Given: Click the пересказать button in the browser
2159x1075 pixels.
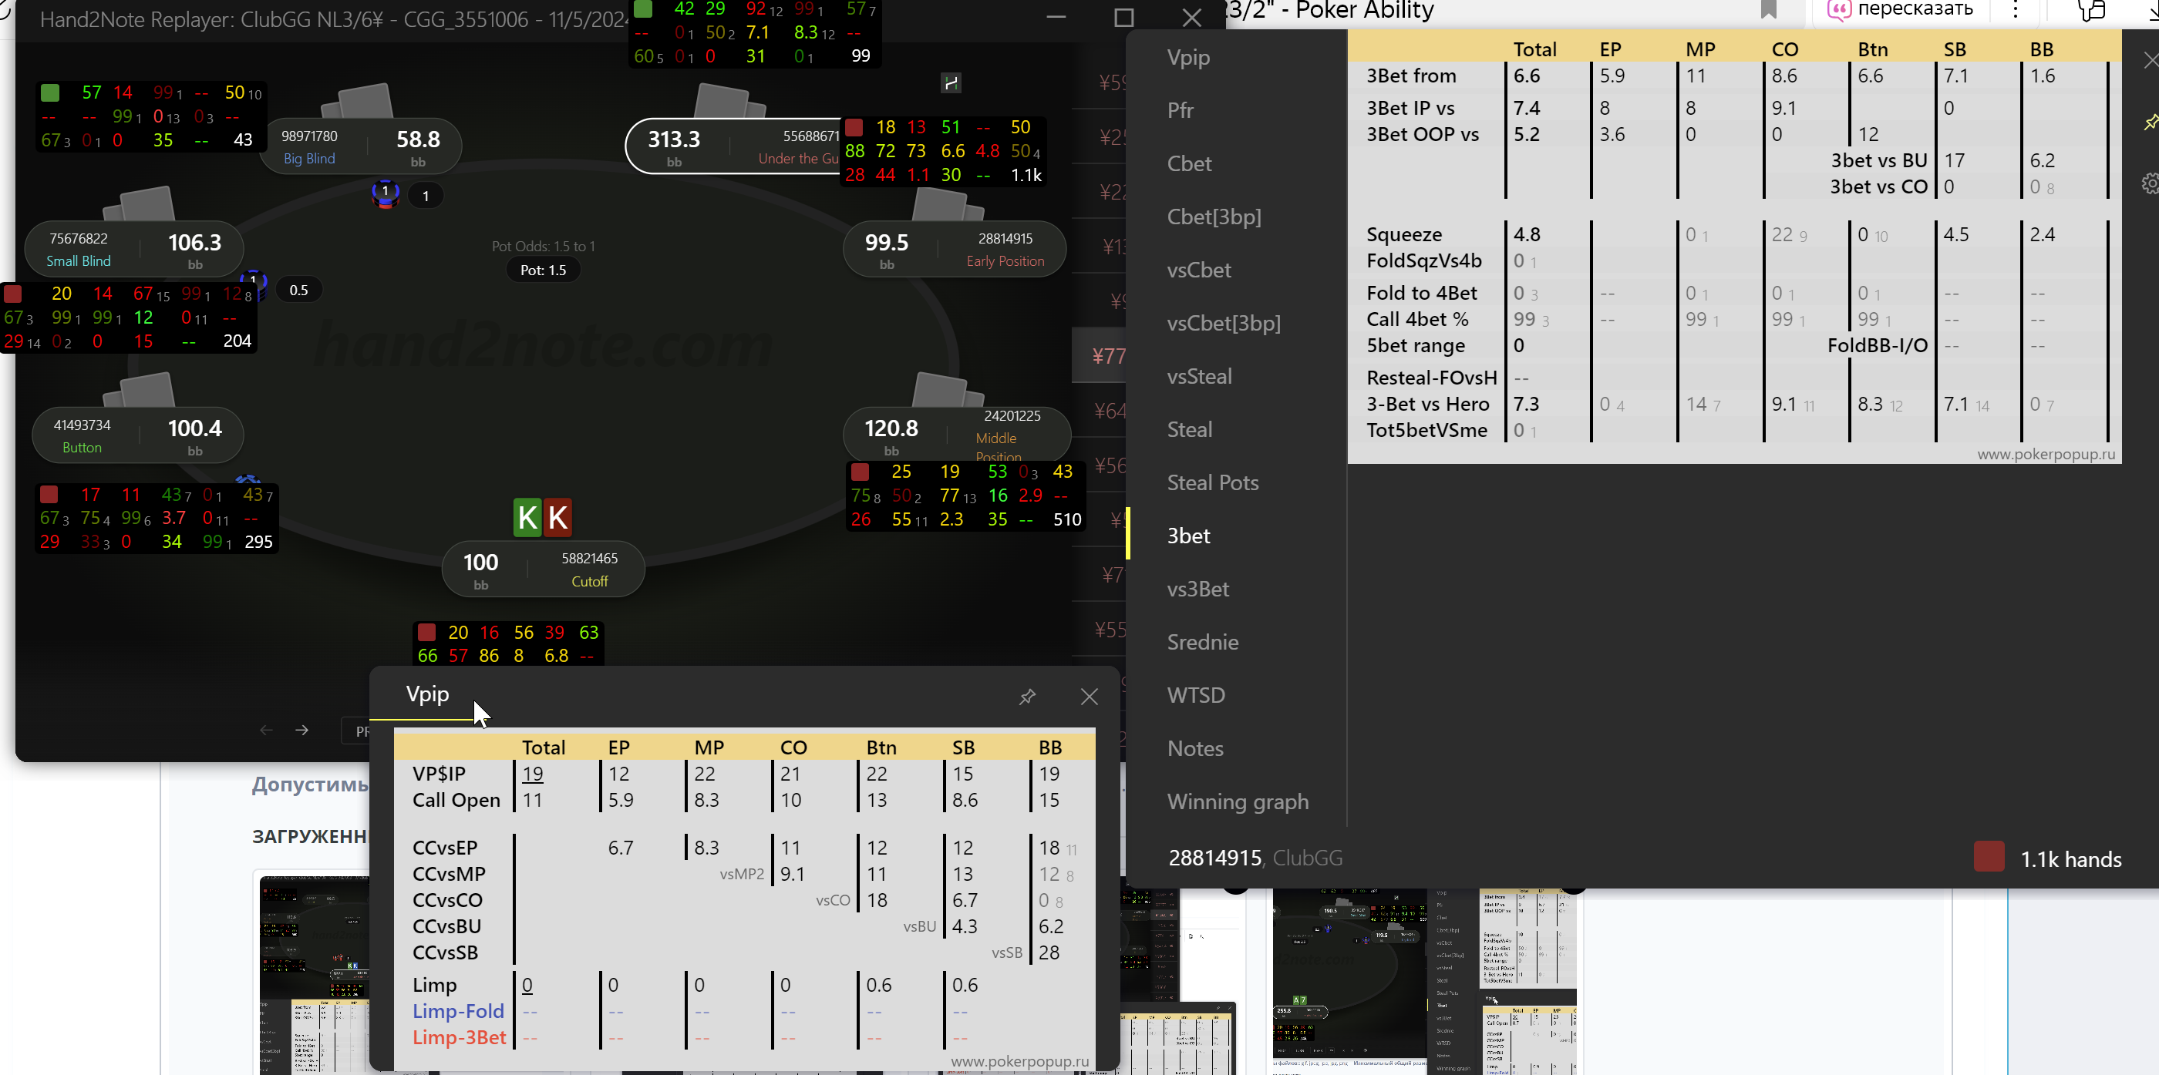Looking at the screenshot, I should (x=1900, y=10).
